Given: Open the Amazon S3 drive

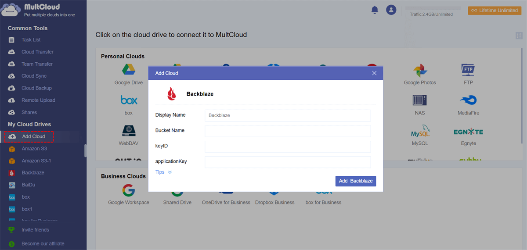Looking at the screenshot, I should coord(34,149).
